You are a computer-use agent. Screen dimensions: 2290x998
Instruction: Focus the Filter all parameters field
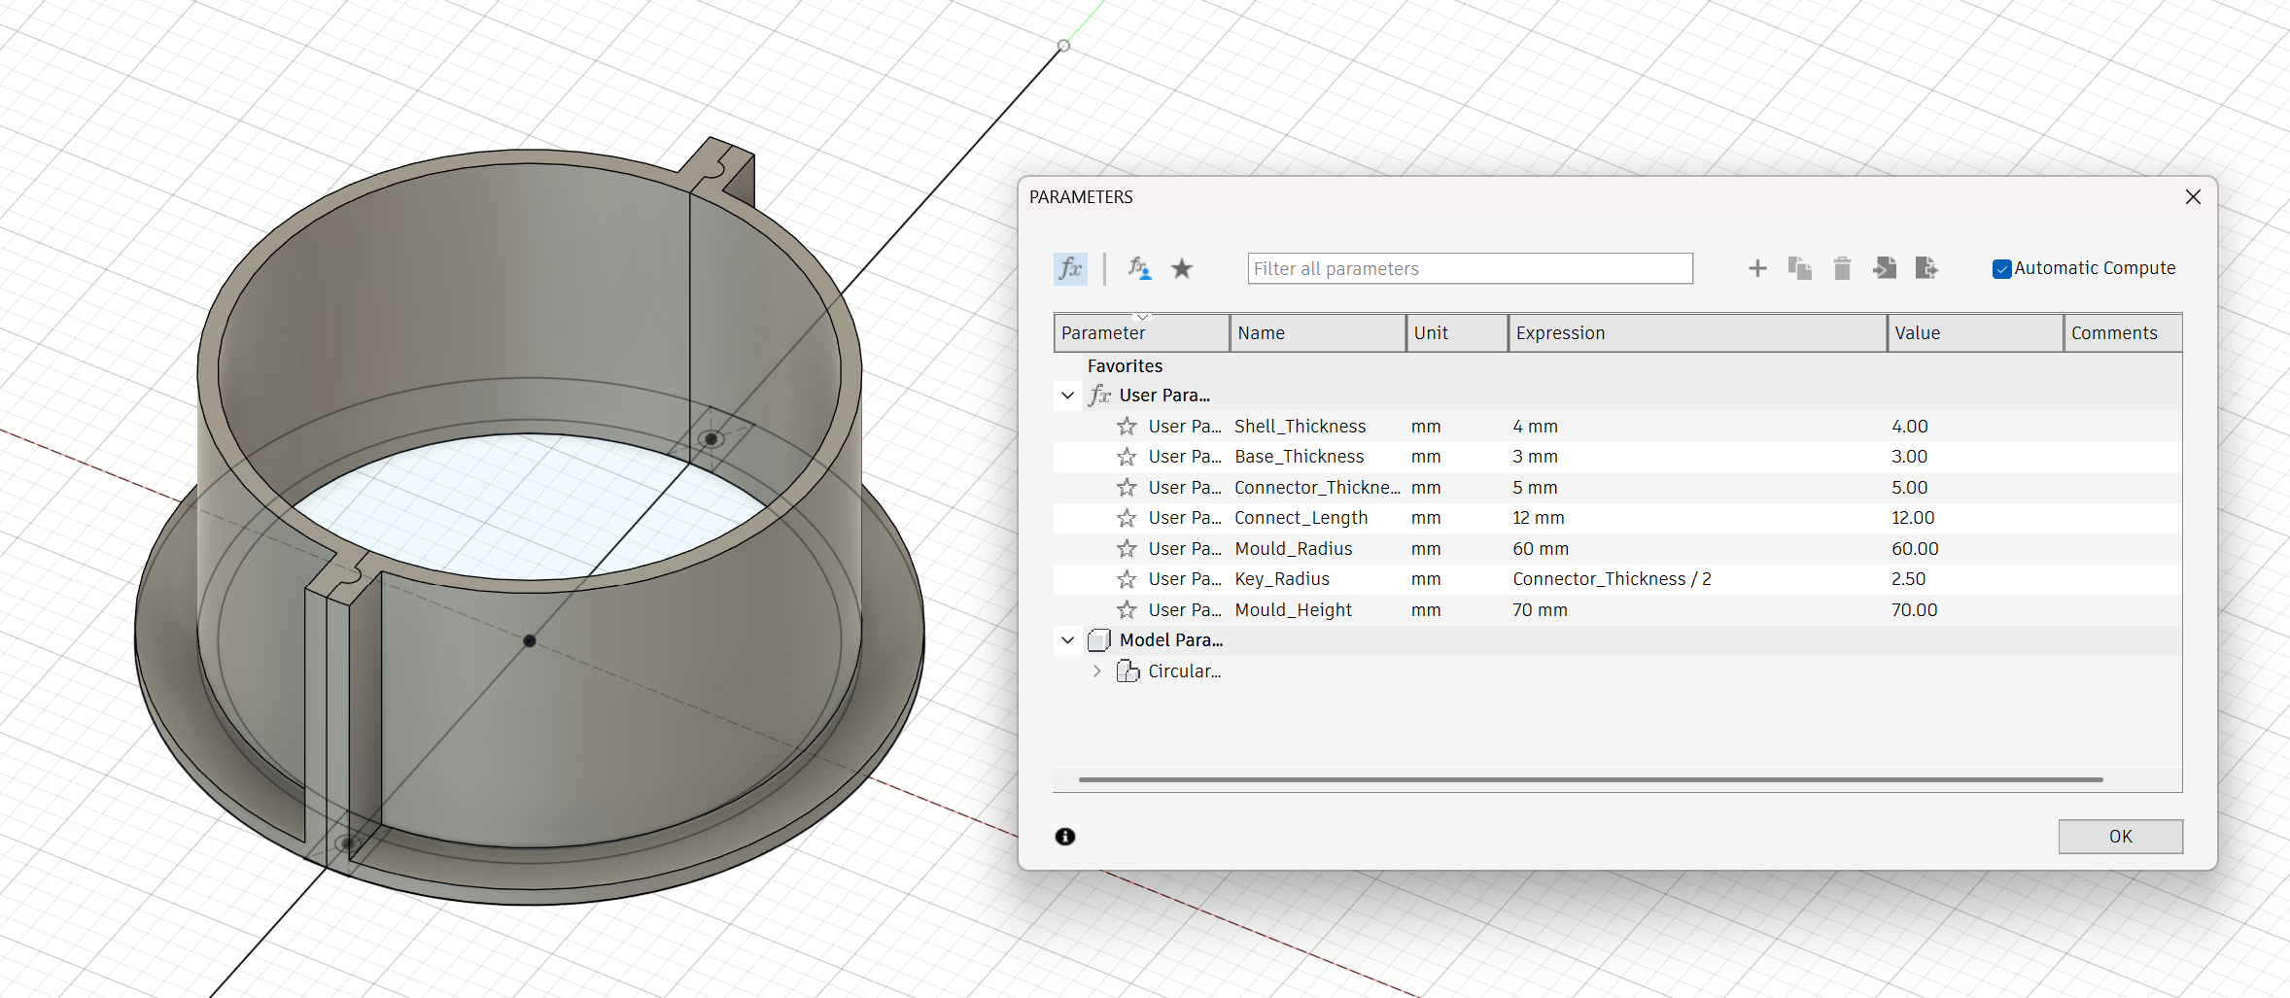click(1470, 269)
